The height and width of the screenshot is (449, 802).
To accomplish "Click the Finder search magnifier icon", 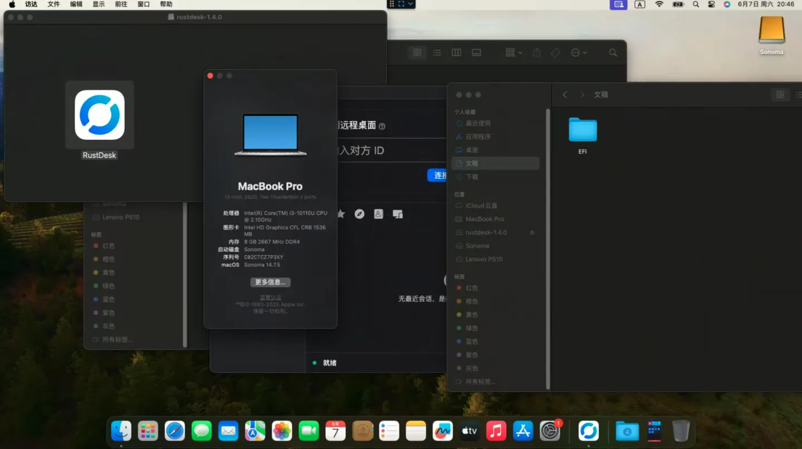I will (x=613, y=52).
